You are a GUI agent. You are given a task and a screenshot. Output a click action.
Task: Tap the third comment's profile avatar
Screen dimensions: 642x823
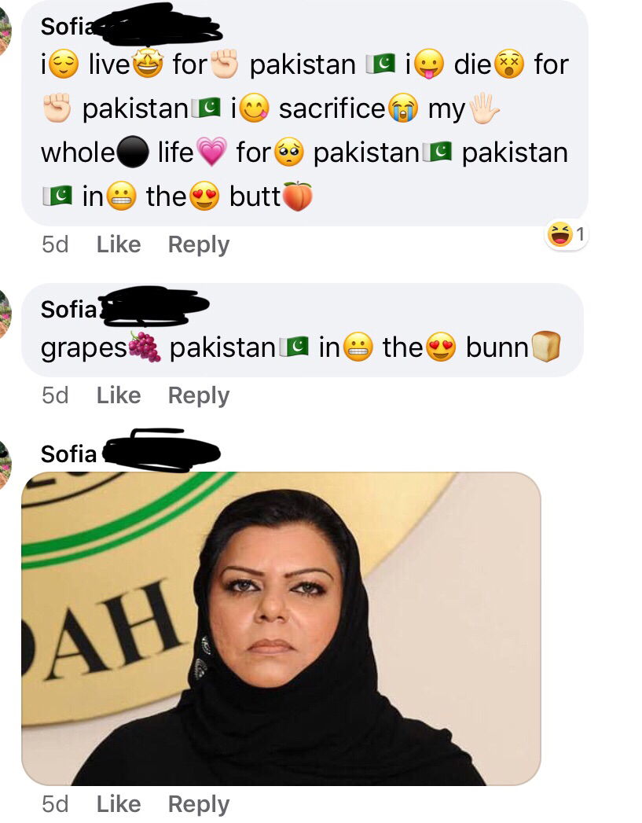(x=5, y=465)
